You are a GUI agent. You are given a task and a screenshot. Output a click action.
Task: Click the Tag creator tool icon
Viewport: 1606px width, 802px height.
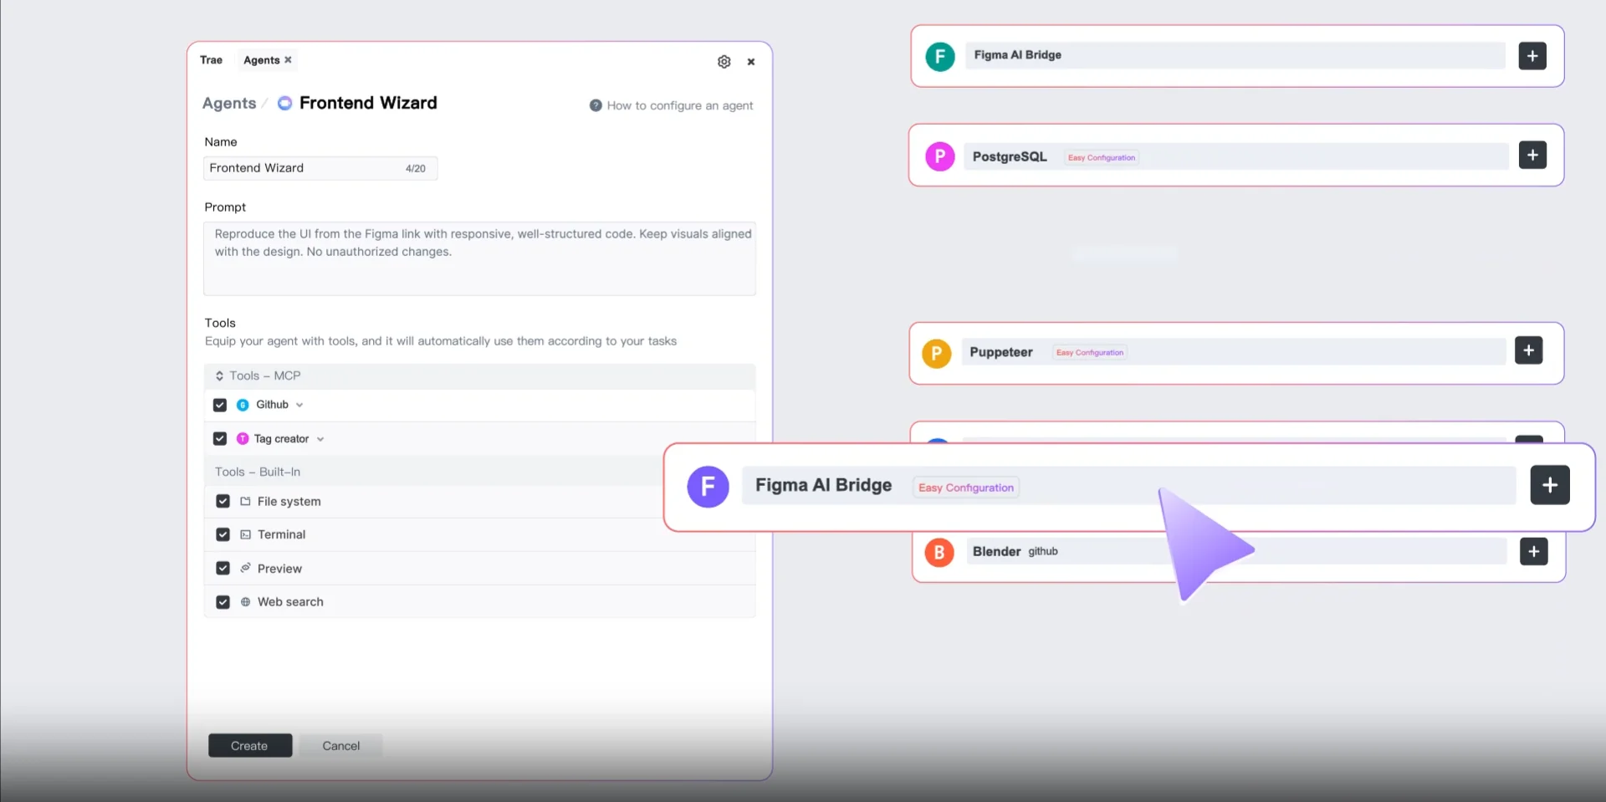coord(243,438)
